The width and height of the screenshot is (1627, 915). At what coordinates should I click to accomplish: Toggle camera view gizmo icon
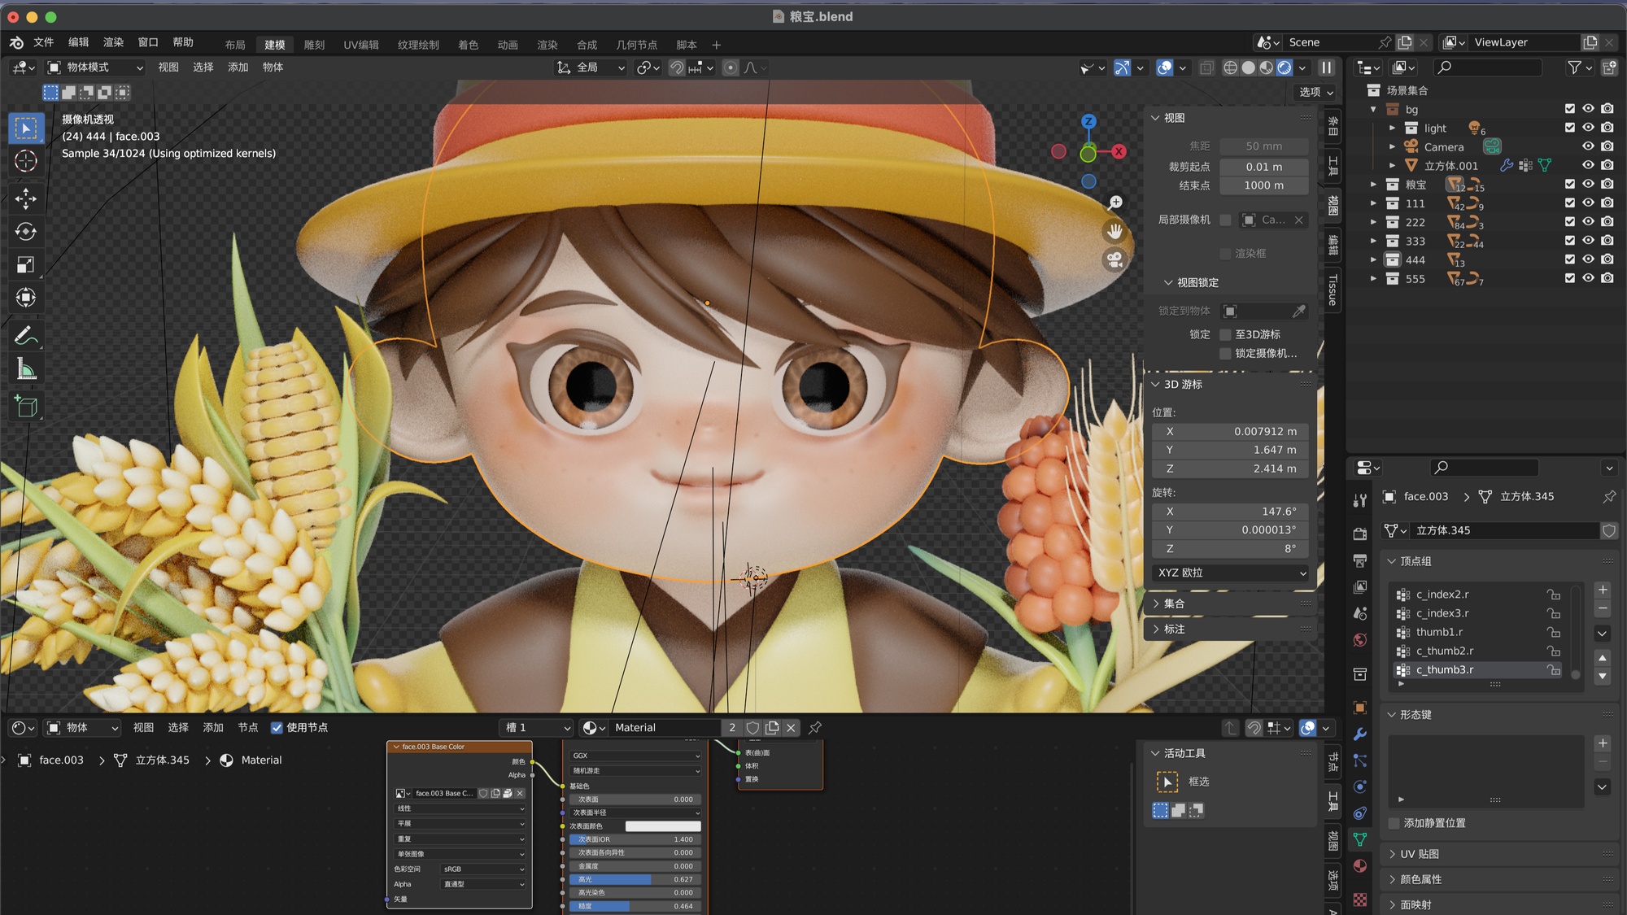pyautogui.click(x=1114, y=259)
